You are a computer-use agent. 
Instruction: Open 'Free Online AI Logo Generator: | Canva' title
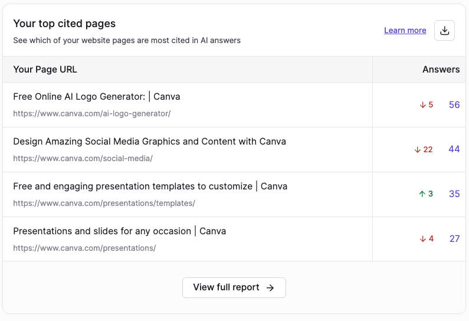[97, 97]
